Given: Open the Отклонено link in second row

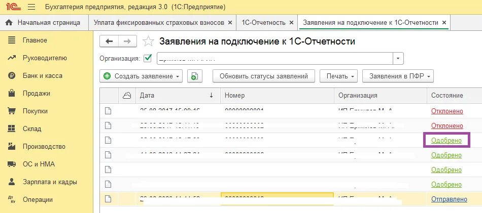Looking at the screenshot, I should click(447, 125).
